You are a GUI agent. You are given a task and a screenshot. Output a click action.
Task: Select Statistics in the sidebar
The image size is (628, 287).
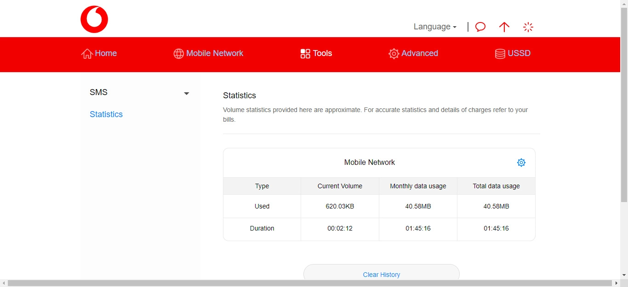coord(106,114)
